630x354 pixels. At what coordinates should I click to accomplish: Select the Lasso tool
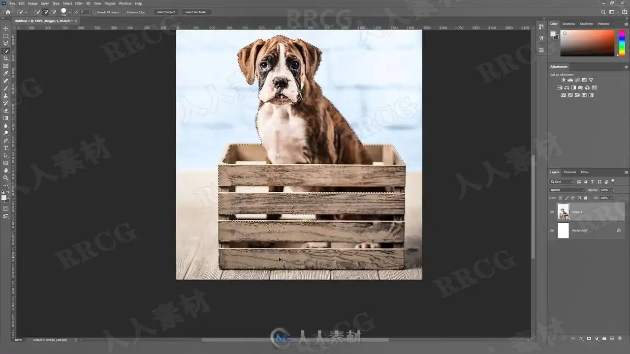[x=6, y=43]
